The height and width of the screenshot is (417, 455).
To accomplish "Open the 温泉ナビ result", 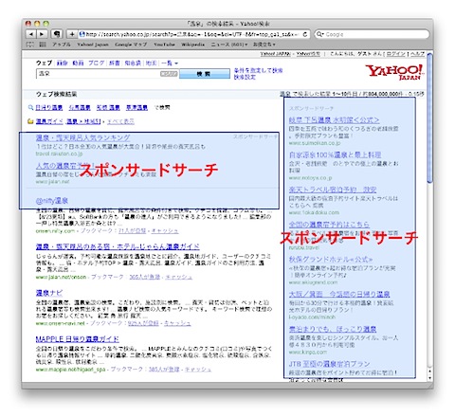I will coord(49,293).
